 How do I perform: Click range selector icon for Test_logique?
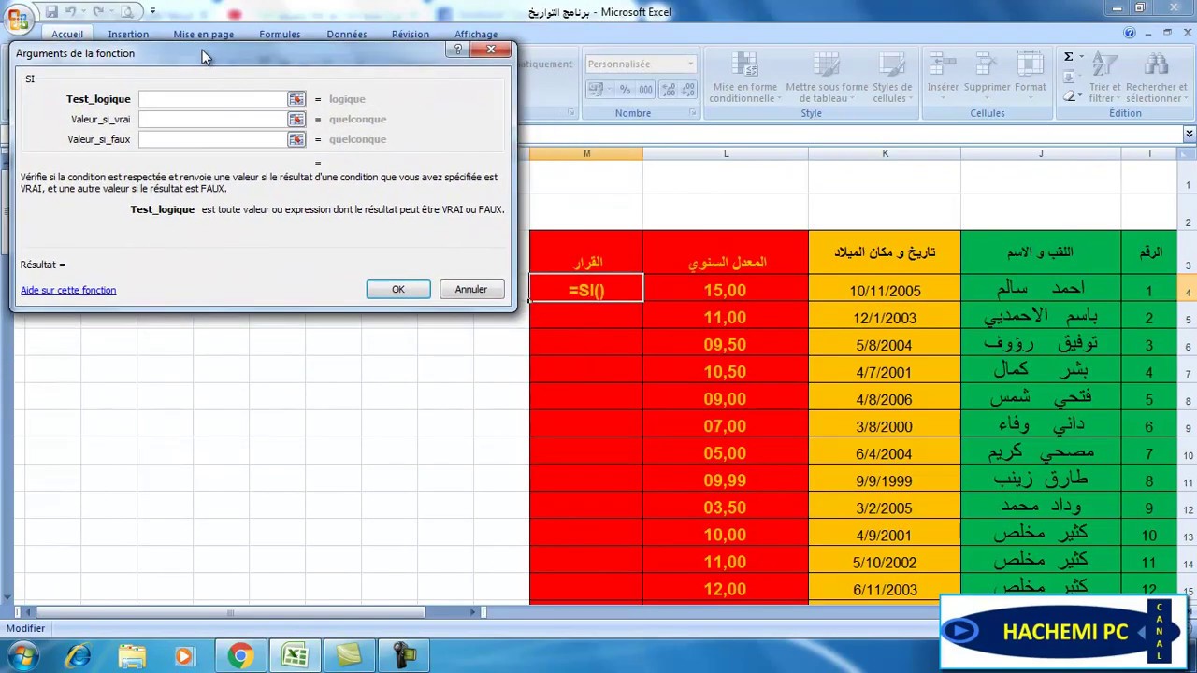(x=296, y=99)
